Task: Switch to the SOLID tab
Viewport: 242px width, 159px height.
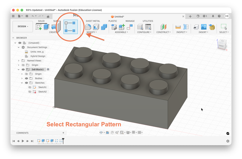Action: (x=41, y=21)
